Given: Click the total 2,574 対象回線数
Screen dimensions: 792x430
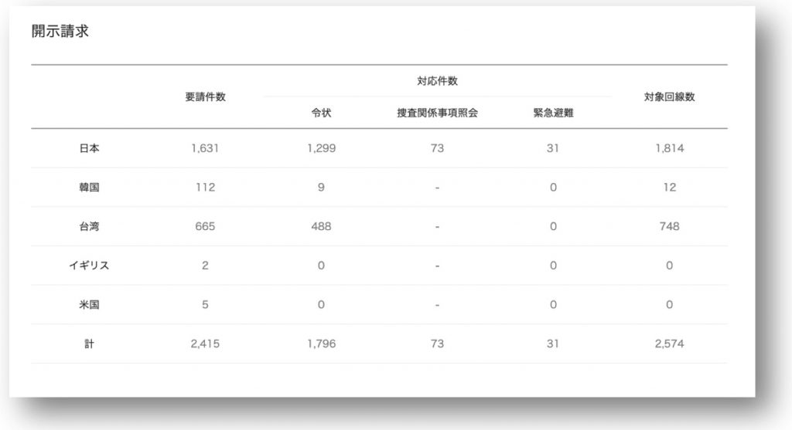Looking at the screenshot, I should 669,344.
